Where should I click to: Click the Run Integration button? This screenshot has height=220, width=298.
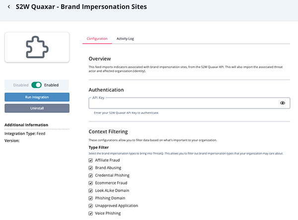click(37, 97)
